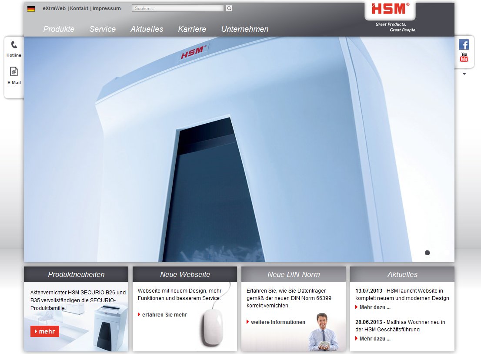Open the Aktuelles menu
The image size is (481, 354).
coord(147,29)
